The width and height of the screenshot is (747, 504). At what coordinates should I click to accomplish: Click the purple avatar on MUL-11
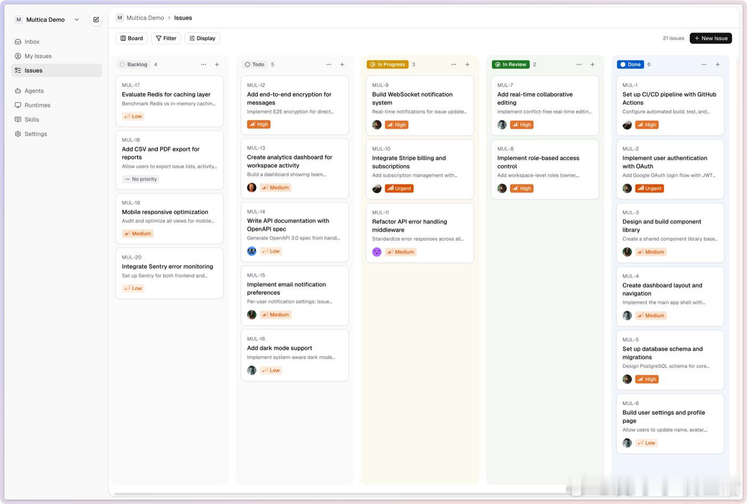(x=377, y=252)
